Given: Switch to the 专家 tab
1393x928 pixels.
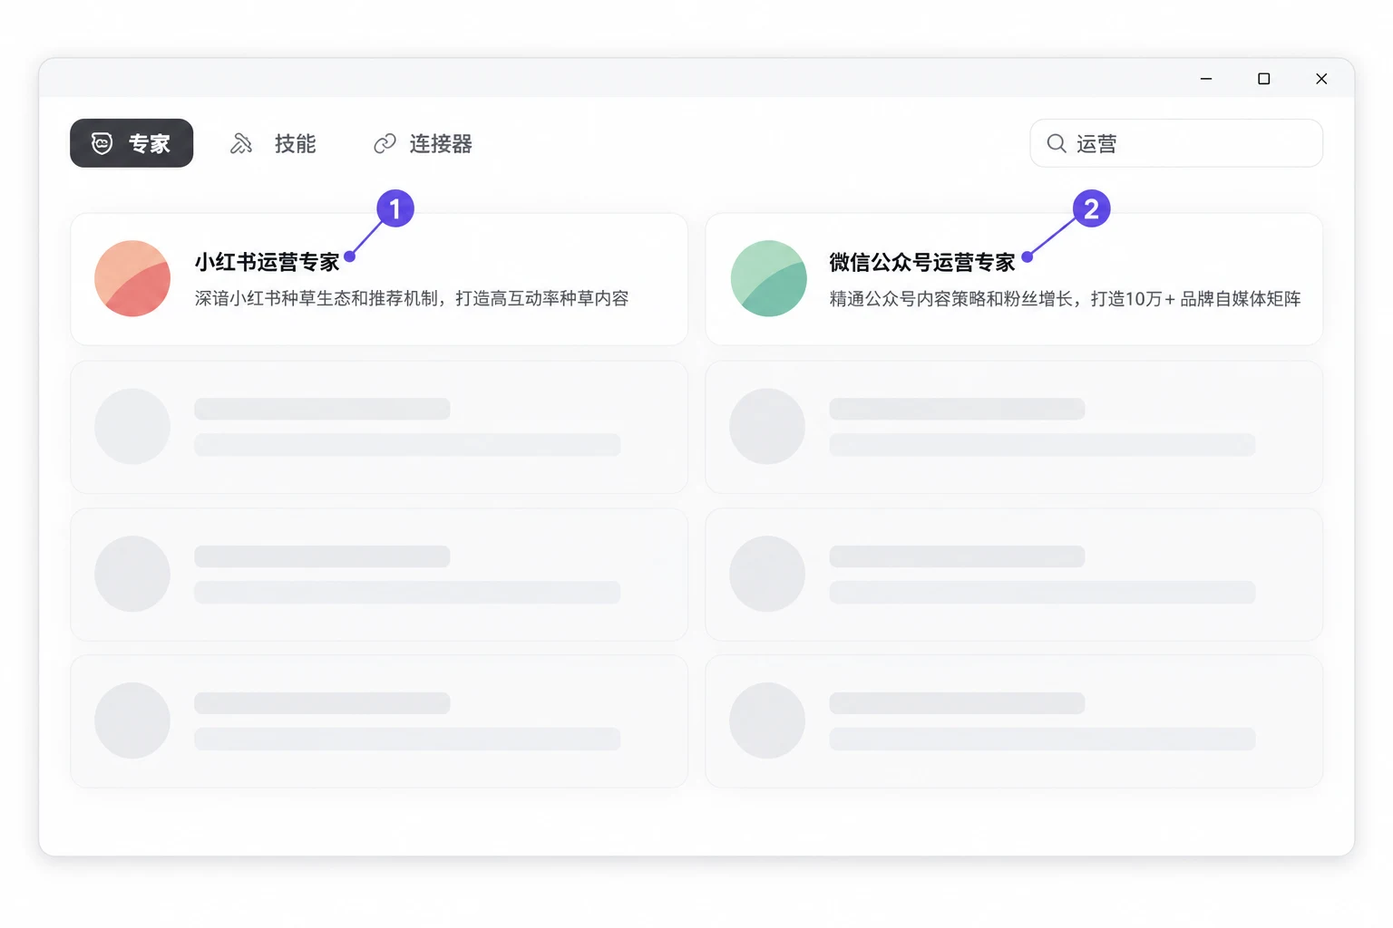Looking at the screenshot, I should [x=132, y=143].
